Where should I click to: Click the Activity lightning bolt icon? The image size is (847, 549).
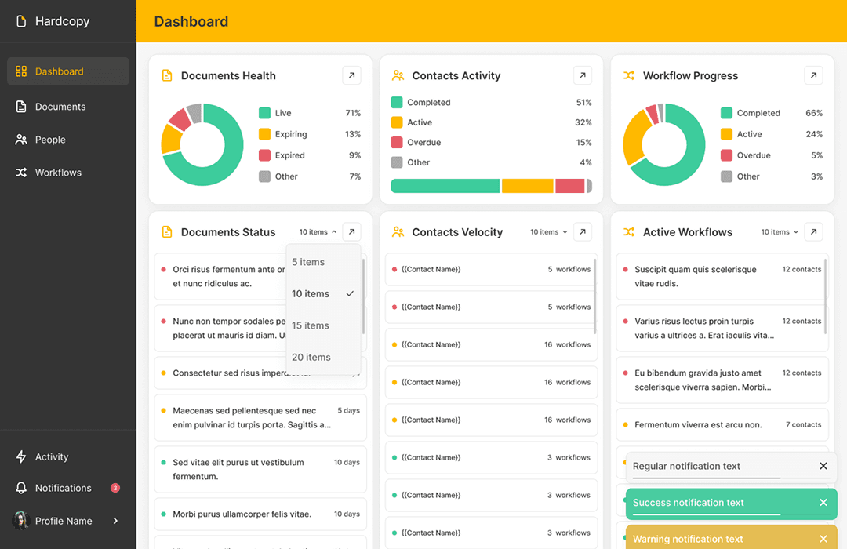[21, 456]
